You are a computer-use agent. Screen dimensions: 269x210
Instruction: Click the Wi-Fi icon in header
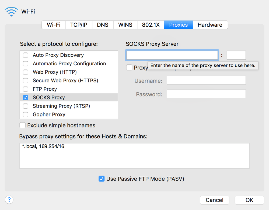(11, 11)
